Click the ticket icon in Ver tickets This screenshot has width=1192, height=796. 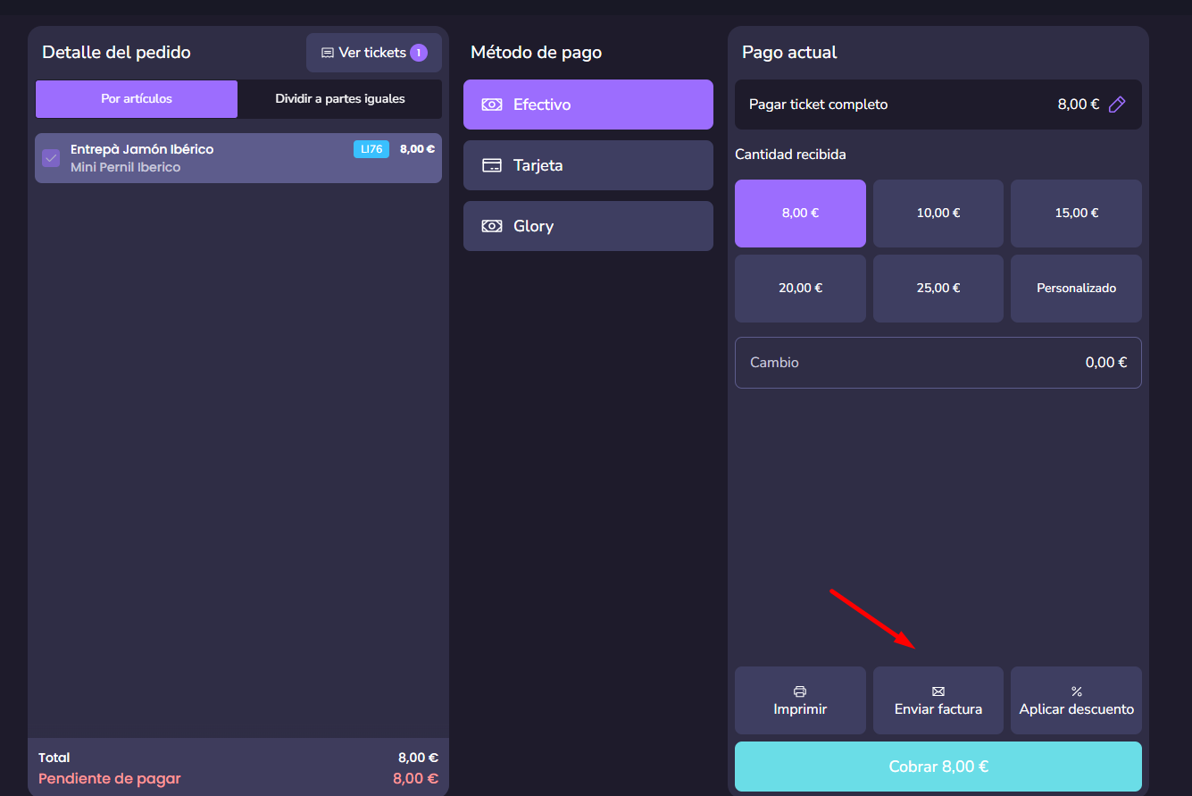[x=328, y=53]
